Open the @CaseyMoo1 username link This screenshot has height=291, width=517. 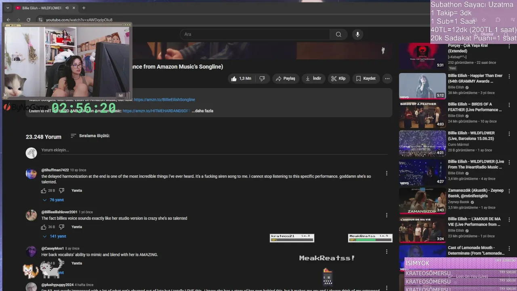click(x=53, y=249)
